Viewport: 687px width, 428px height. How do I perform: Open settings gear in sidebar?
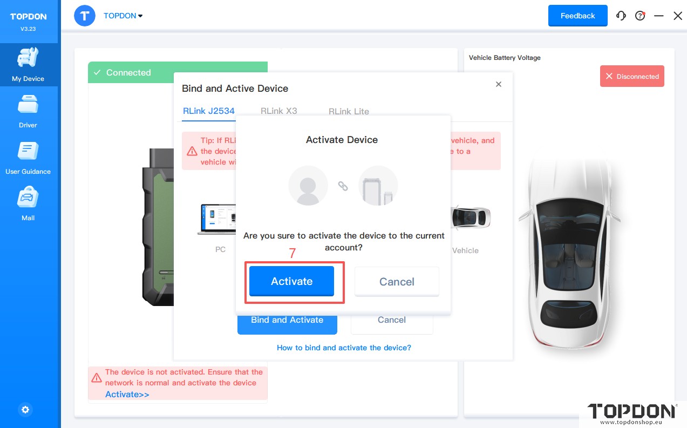point(25,410)
